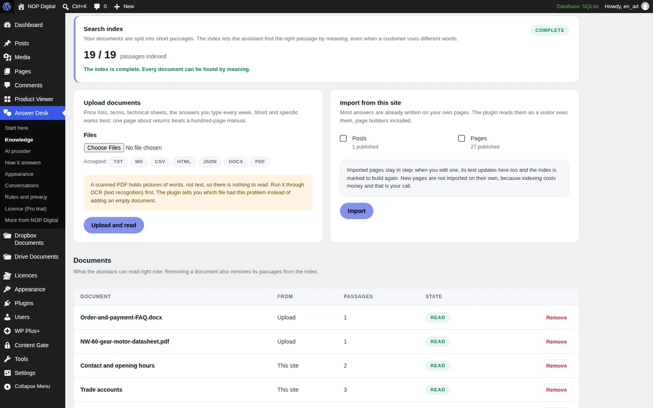Click the Choose Files button
The width and height of the screenshot is (653, 408).
point(104,148)
